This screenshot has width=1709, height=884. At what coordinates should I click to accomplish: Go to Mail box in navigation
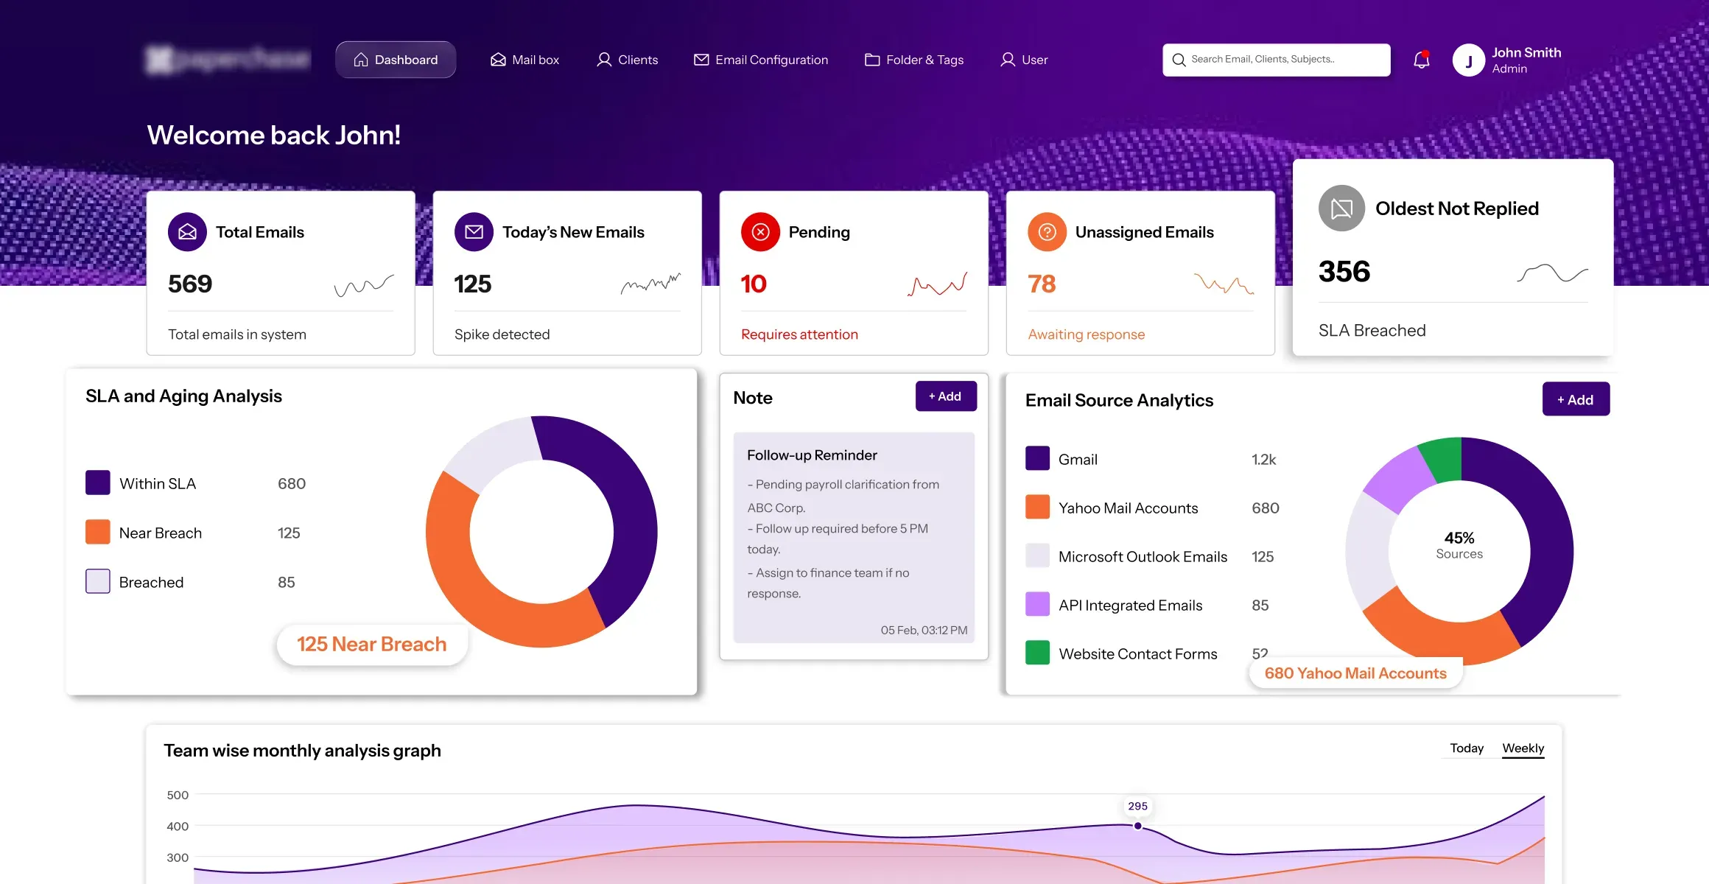[524, 60]
